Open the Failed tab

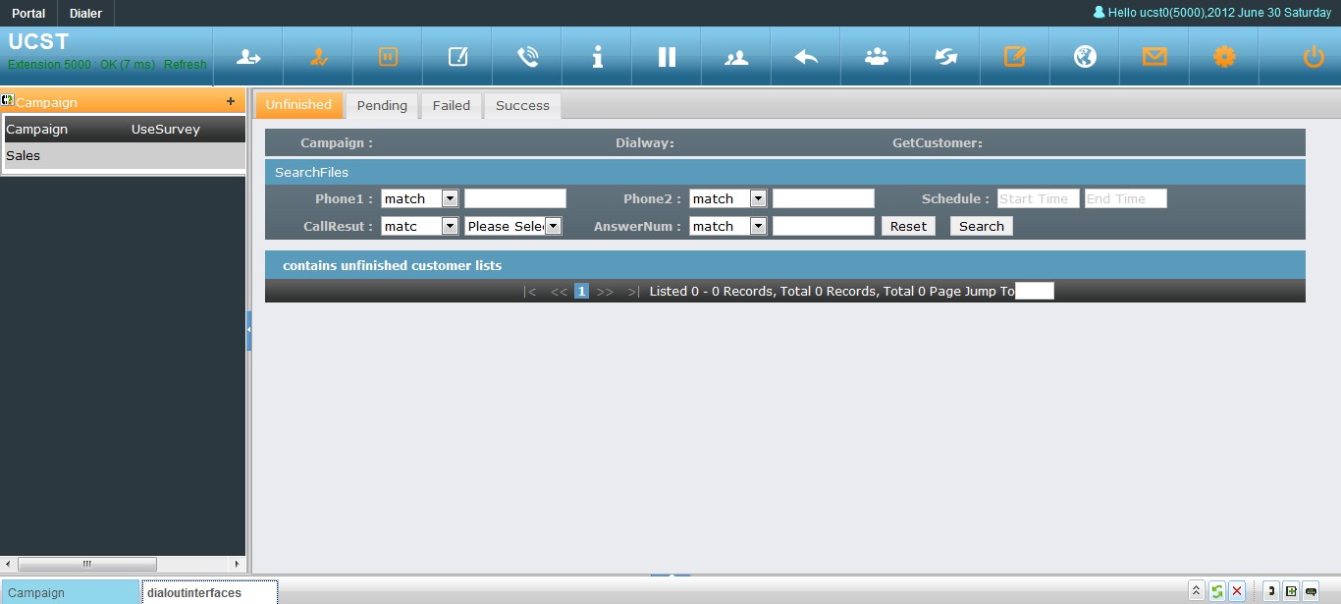point(452,106)
